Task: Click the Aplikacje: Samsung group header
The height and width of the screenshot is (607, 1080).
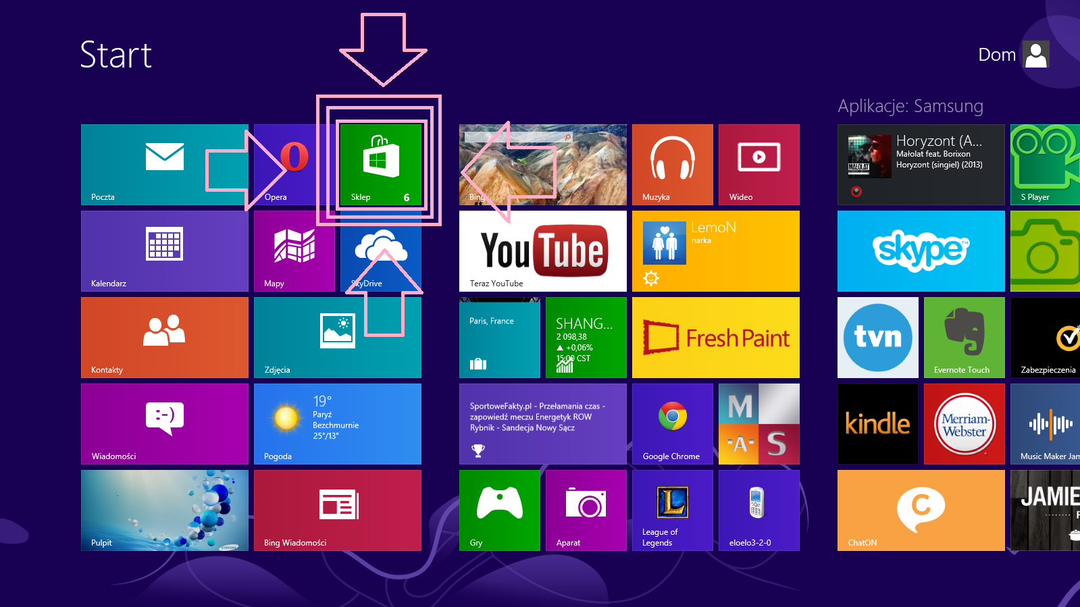Action: pos(910,106)
